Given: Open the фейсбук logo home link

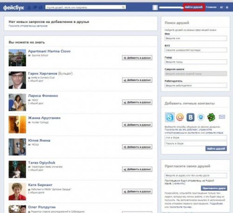Looking at the screenshot, I should [x=14, y=7].
